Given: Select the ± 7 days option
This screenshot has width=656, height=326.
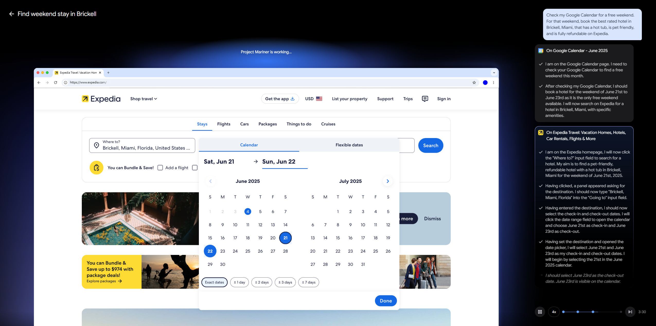Looking at the screenshot, I should click(308, 282).
